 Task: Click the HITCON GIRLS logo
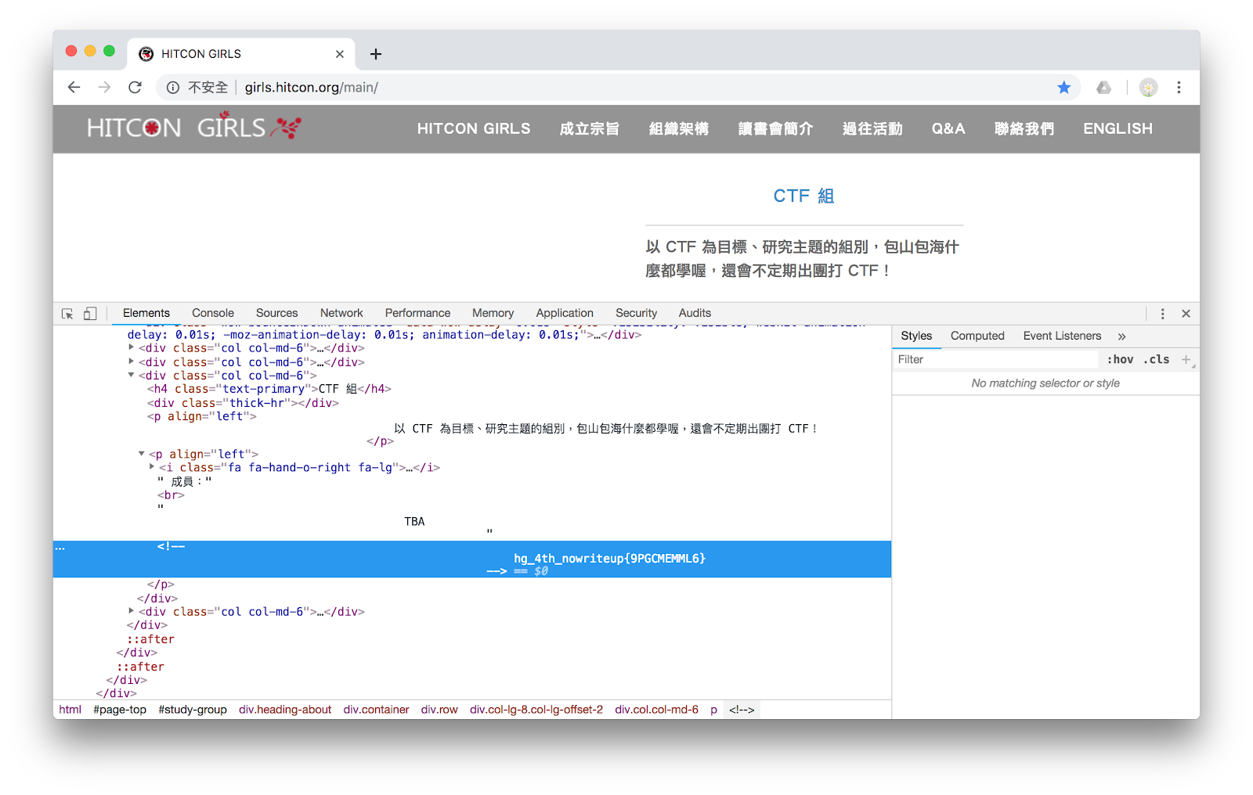click(x=194, y=127)
